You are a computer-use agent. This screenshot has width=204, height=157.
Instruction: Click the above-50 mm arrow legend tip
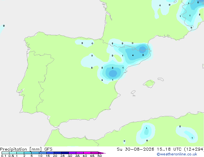(102, 153)
